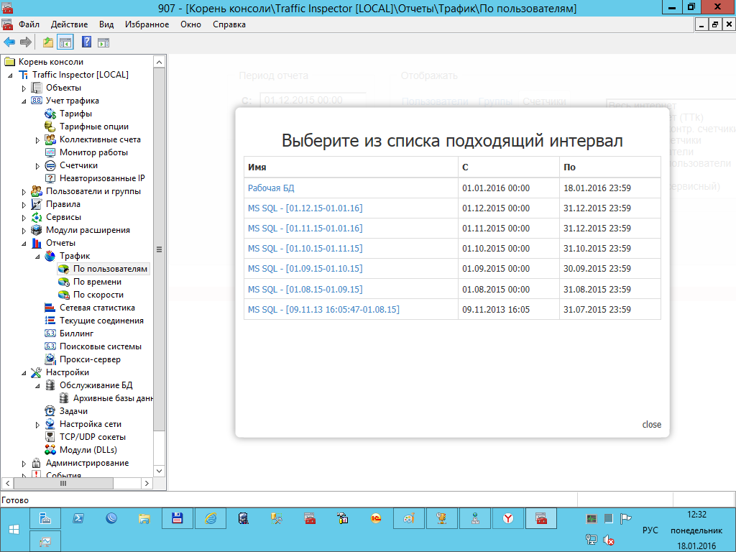Click close in the interval dialog
The height and width of the screenshot is (552, 736).
click(651, 424)
